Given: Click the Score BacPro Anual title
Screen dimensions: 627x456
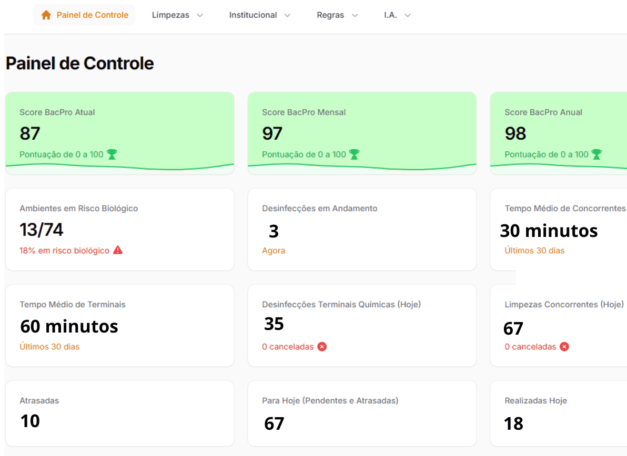Looking at the screenshot, I should tap(543, 112).
